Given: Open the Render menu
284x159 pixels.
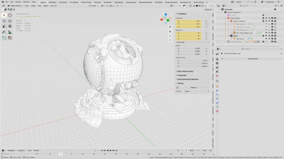Looking at the screenshot, I should click(x=18, y=2).
